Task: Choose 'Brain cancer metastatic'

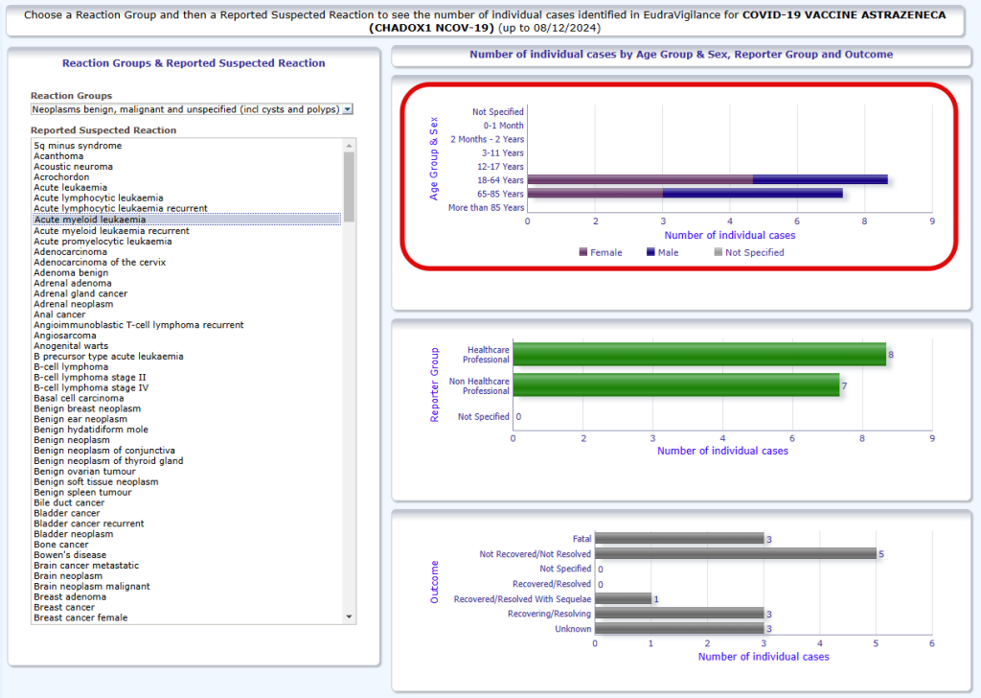Action: (x=86, y=566)
